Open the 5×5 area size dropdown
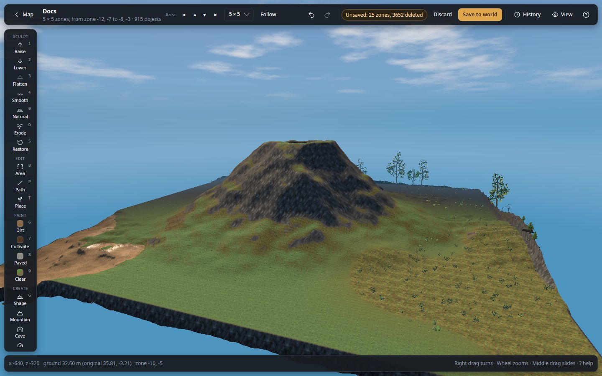Screen dimensions: 602x376 (x=239, y=15)
